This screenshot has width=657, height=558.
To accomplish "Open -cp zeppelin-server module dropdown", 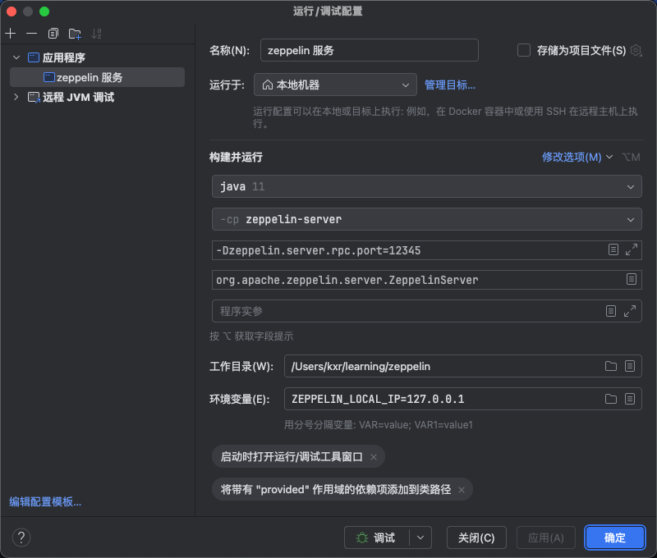I will (x=426, y=219).
